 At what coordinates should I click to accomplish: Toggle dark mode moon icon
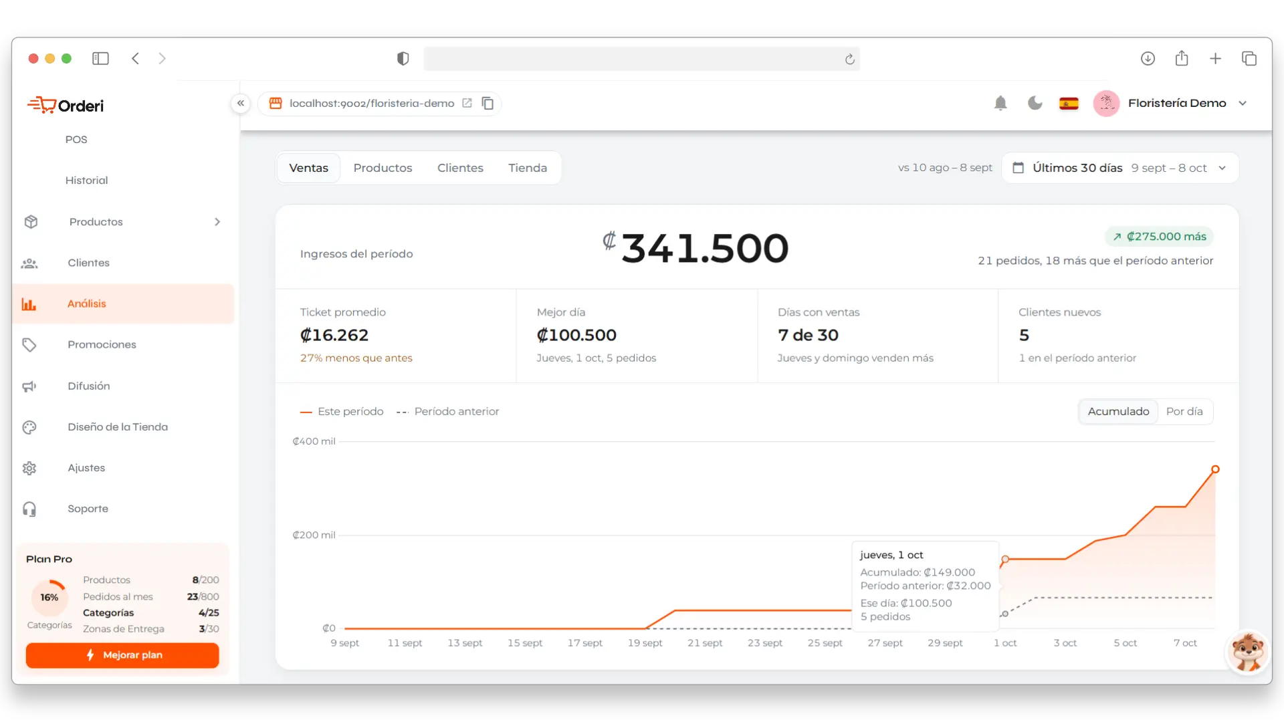click(x=1035, y=103)
